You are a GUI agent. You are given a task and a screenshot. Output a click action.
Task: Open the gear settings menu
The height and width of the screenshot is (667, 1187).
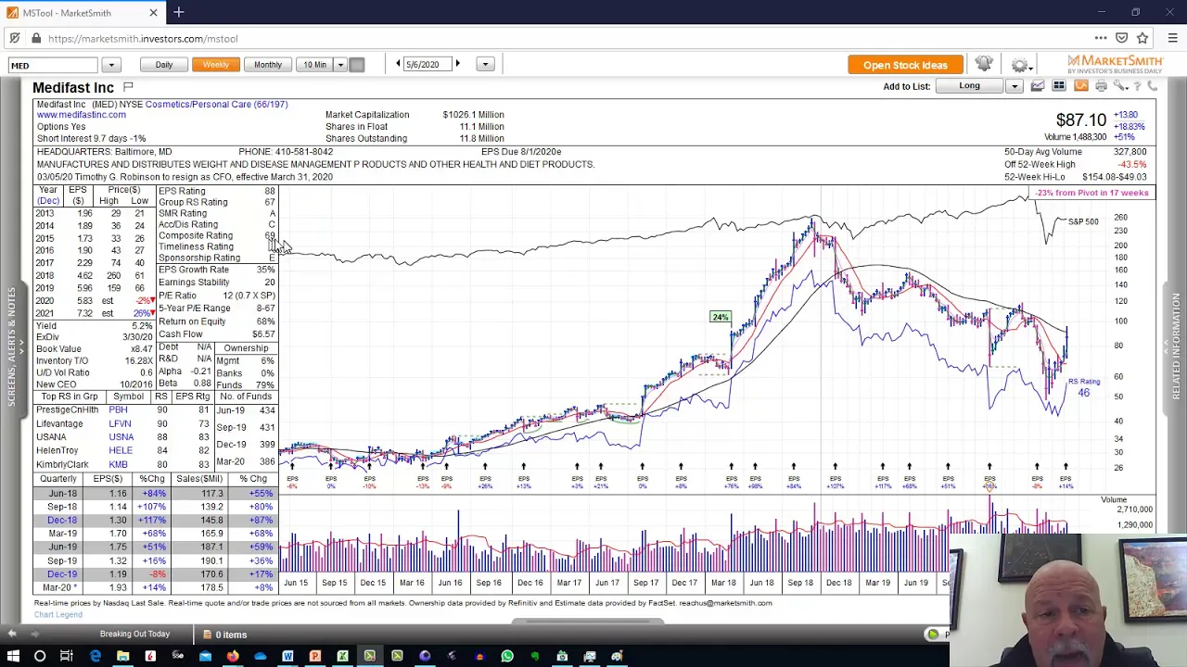1019,64
